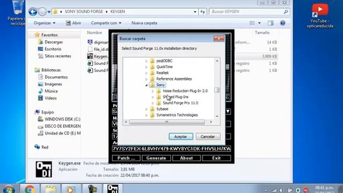This screenshot has height=193, width=343.
Task: Expand the Sound Forge Pro 11.0 folder
Action: click(x=153, y=103)
